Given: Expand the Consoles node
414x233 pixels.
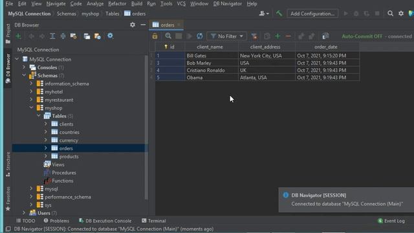Looking at the screenshot, I should 24,67.
